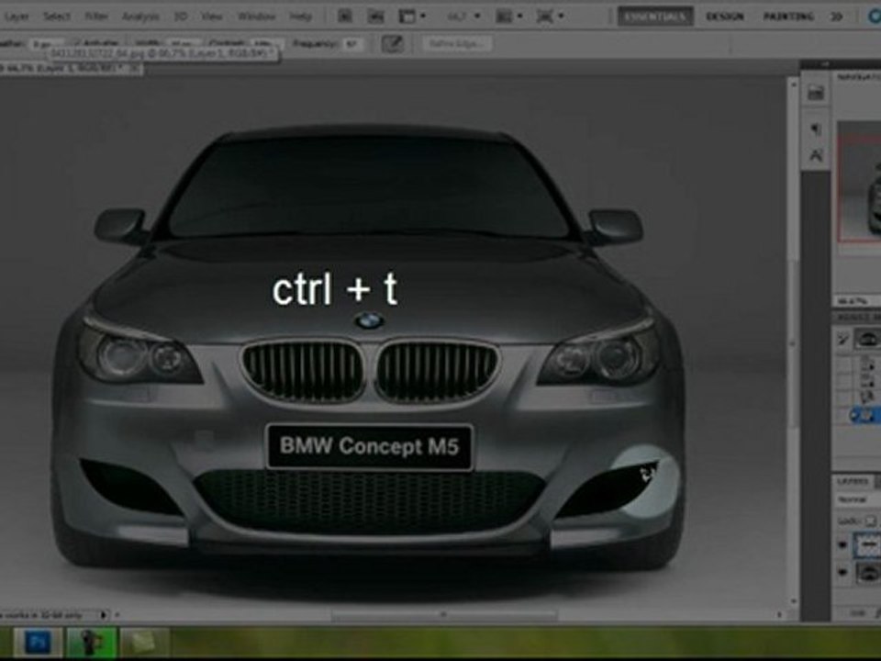Viewport: 881px width, 661px height.
Task: Select the document tab at 66.7%
Action: pyautogui.click(x=71, y=69)
